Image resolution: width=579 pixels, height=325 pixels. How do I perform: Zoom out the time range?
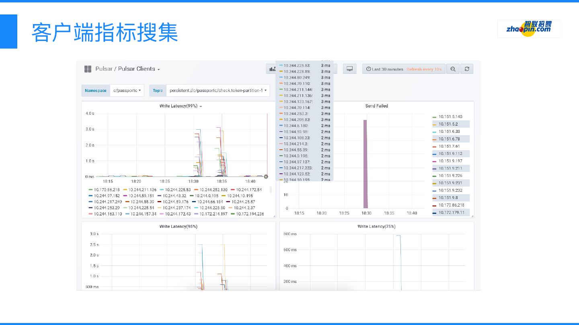coord(453,69)
